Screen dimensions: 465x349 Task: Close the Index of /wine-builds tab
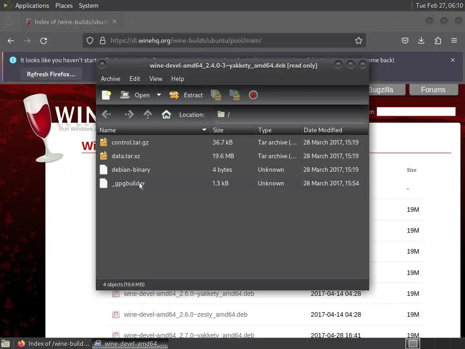coord(114,22)
